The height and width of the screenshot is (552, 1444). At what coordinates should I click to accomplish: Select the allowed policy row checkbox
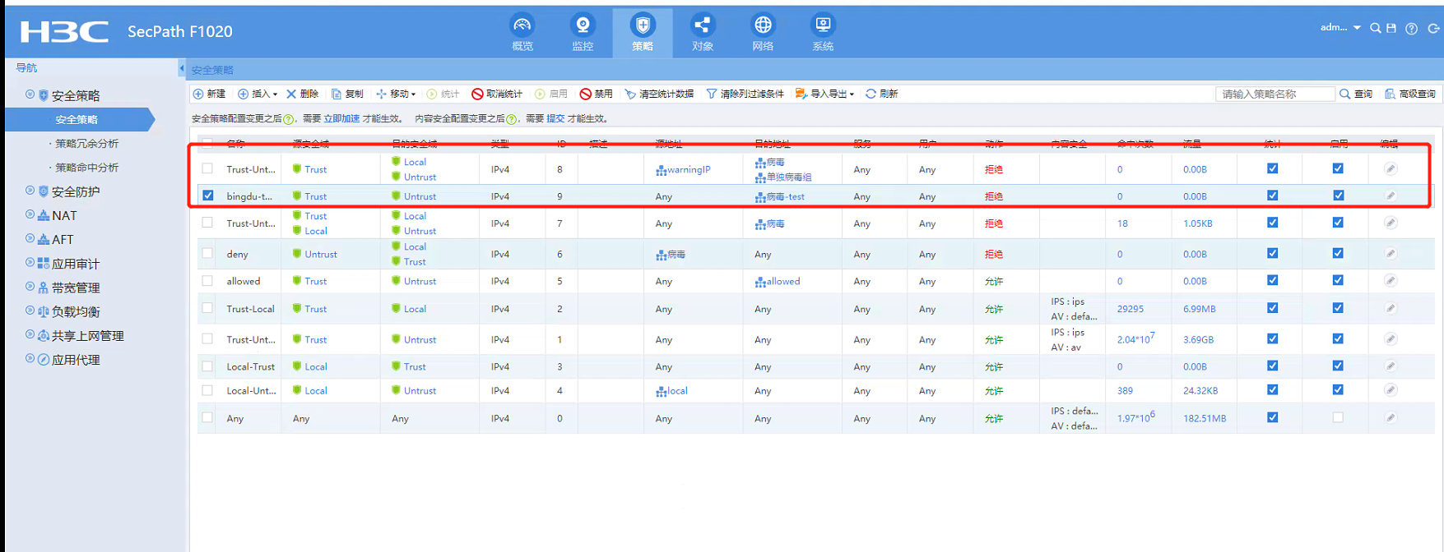point(207,281)
